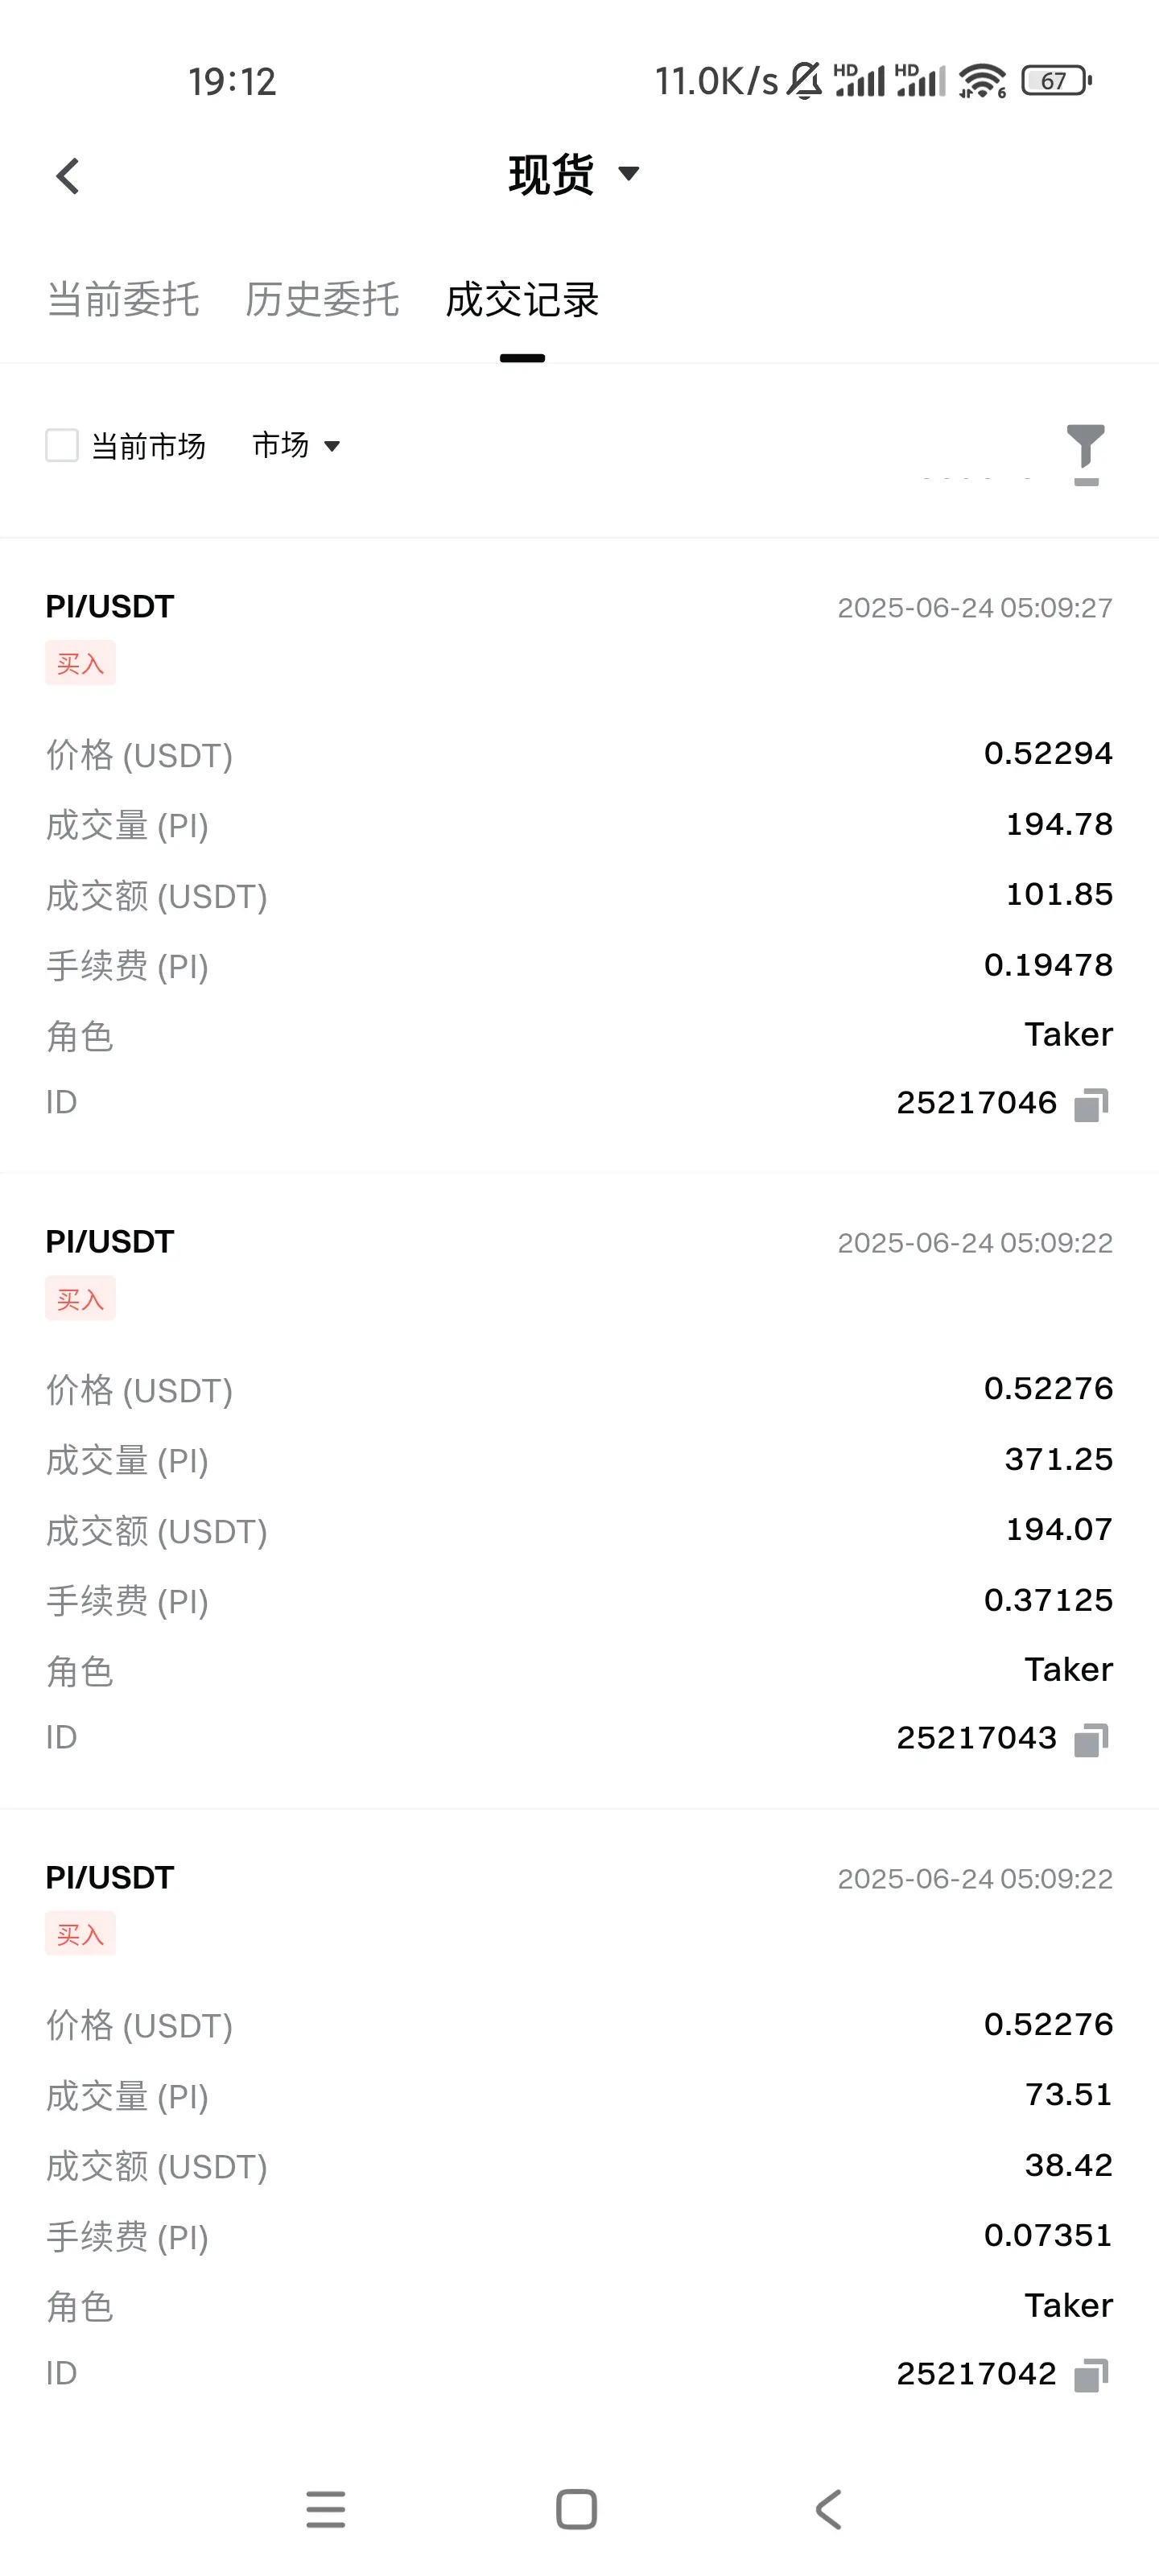The image size is (1159, 2576).
Task: Open the PI/USDT trade with price 0.52294
Action: pos(579,855)
